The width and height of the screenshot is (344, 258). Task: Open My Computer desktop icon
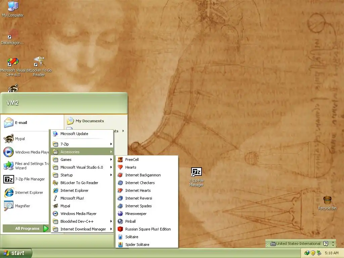[13, 9]
